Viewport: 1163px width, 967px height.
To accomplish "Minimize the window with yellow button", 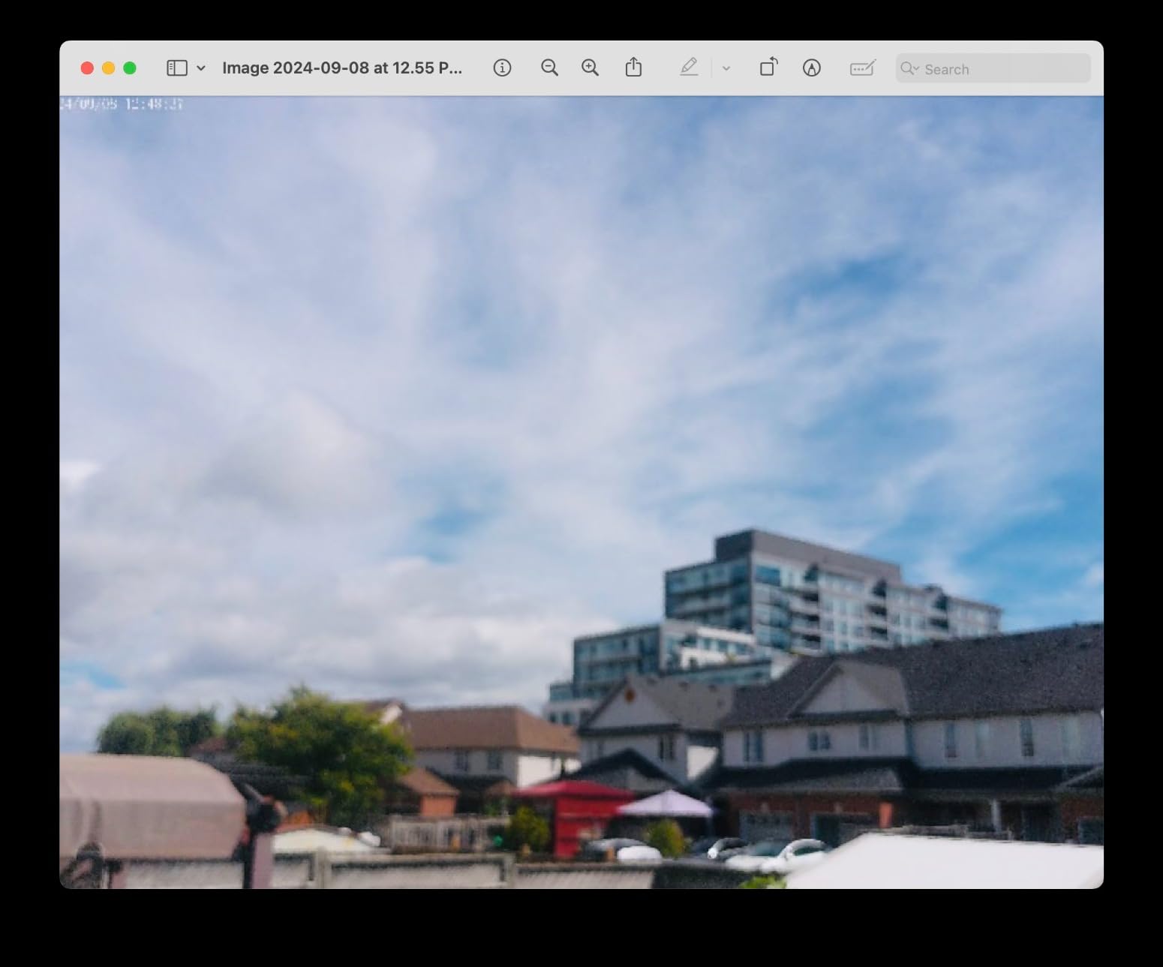I will pos(108,68).
